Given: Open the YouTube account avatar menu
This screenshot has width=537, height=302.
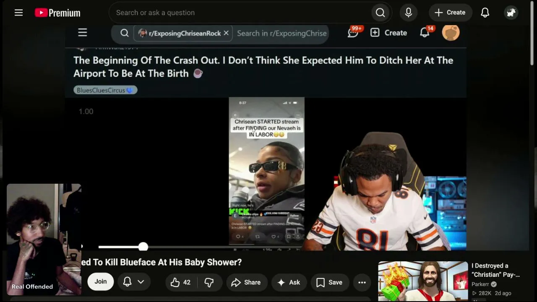Looking at the screenshot, I should click(x=511, y=13).
